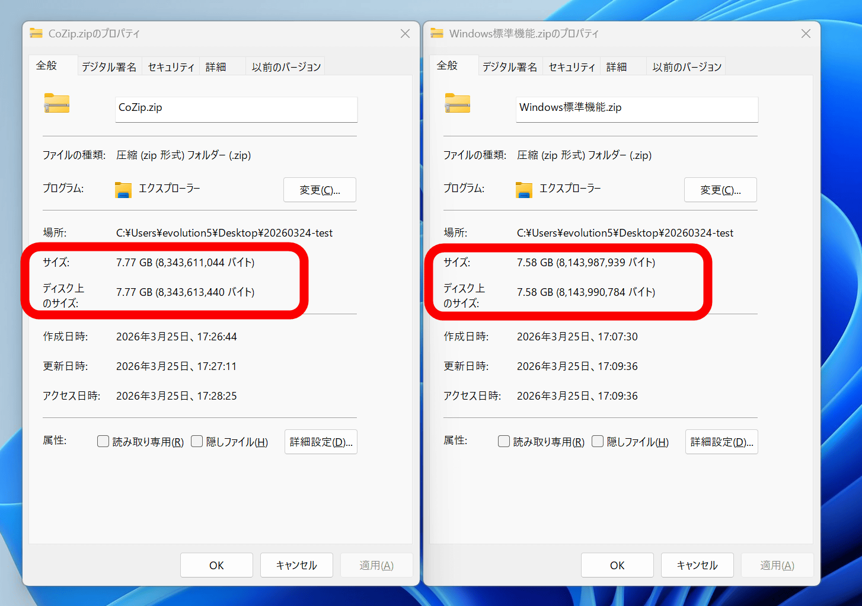Click title bar folder icon of Windows標準機能.zip properties

click(437, 34)
